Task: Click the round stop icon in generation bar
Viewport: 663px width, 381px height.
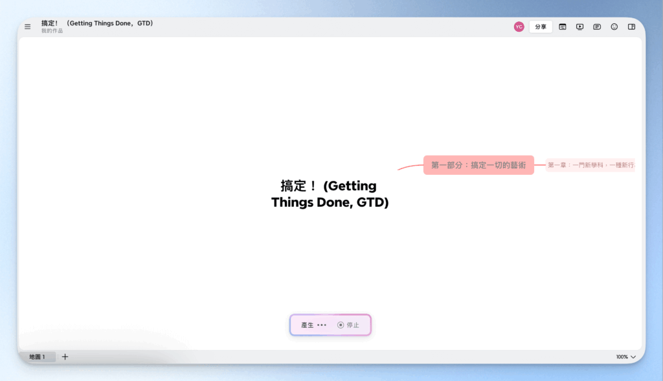Action: click(339, 325)
